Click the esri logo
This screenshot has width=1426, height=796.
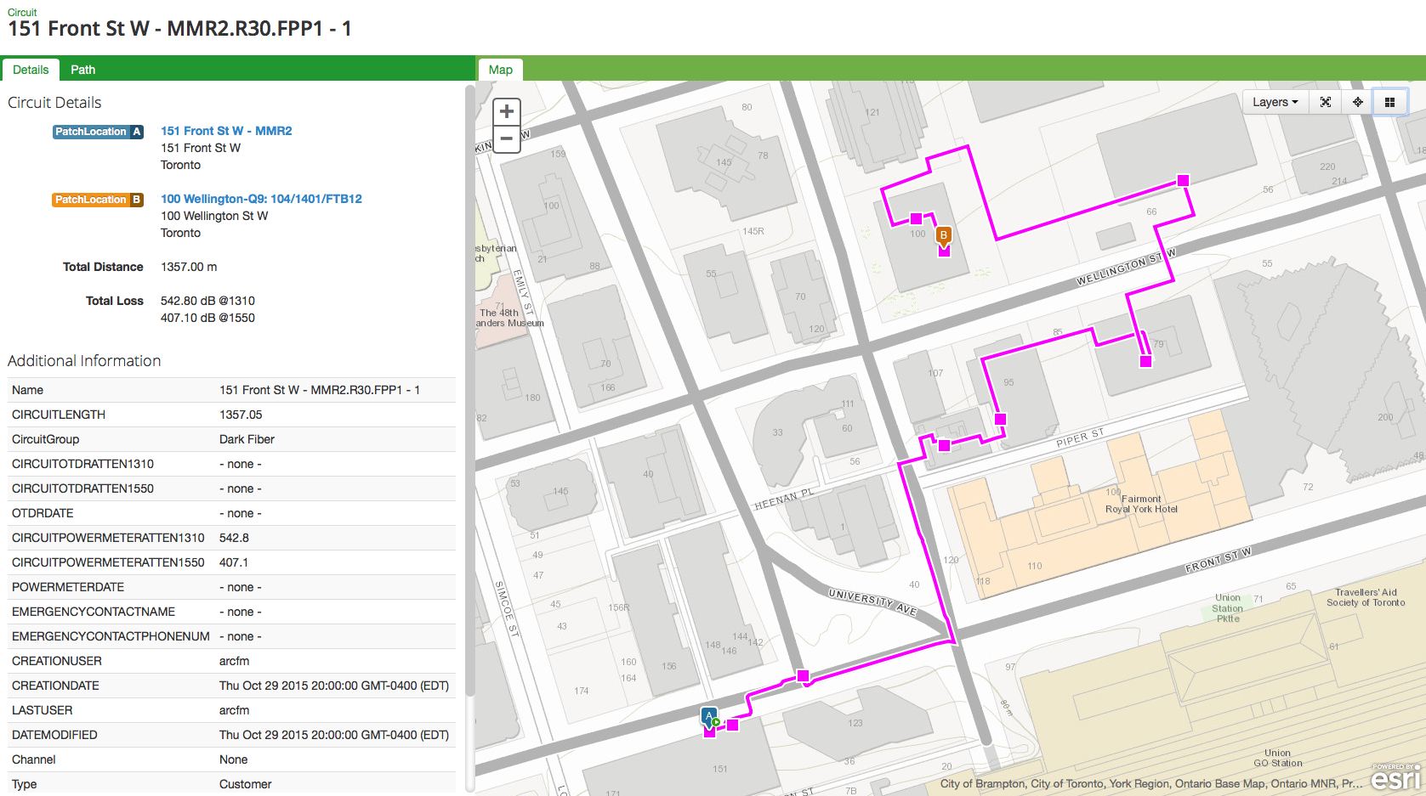[1395, 777]
